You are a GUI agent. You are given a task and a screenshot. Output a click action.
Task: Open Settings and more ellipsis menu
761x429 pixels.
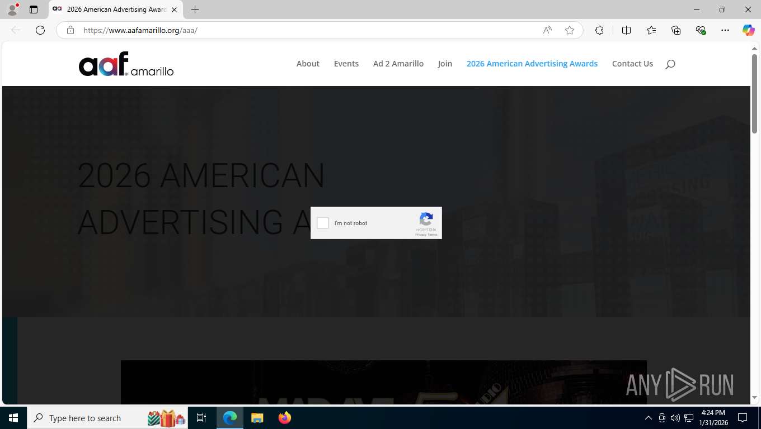click(x=725, y=30)
